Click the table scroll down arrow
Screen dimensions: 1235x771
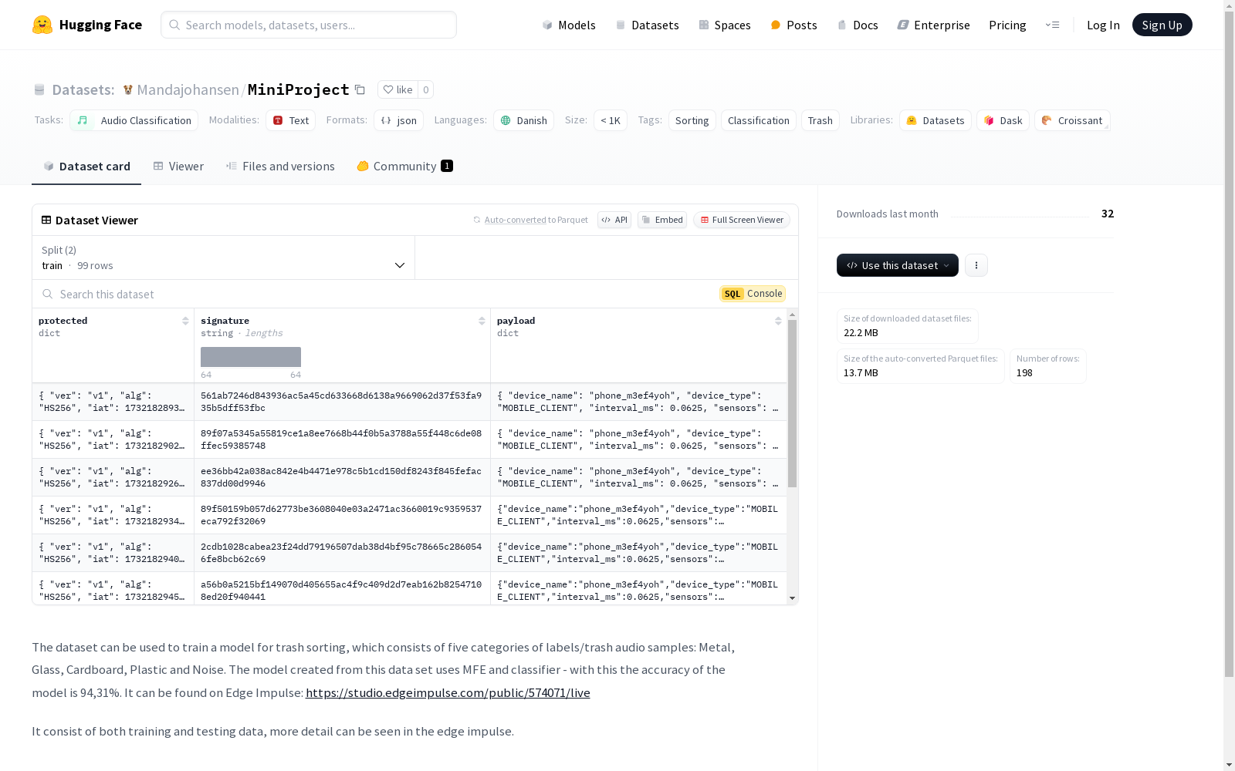[792, 598]
